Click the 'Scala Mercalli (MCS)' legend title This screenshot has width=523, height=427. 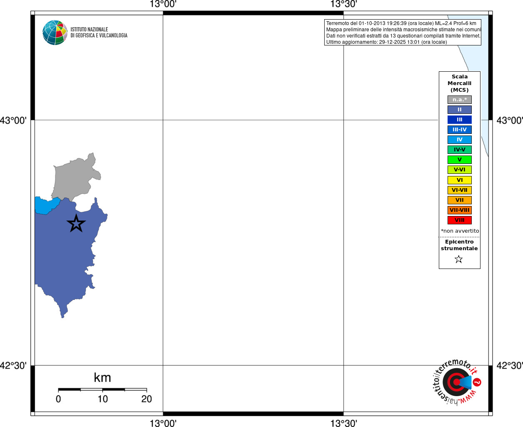click(460, 83)
